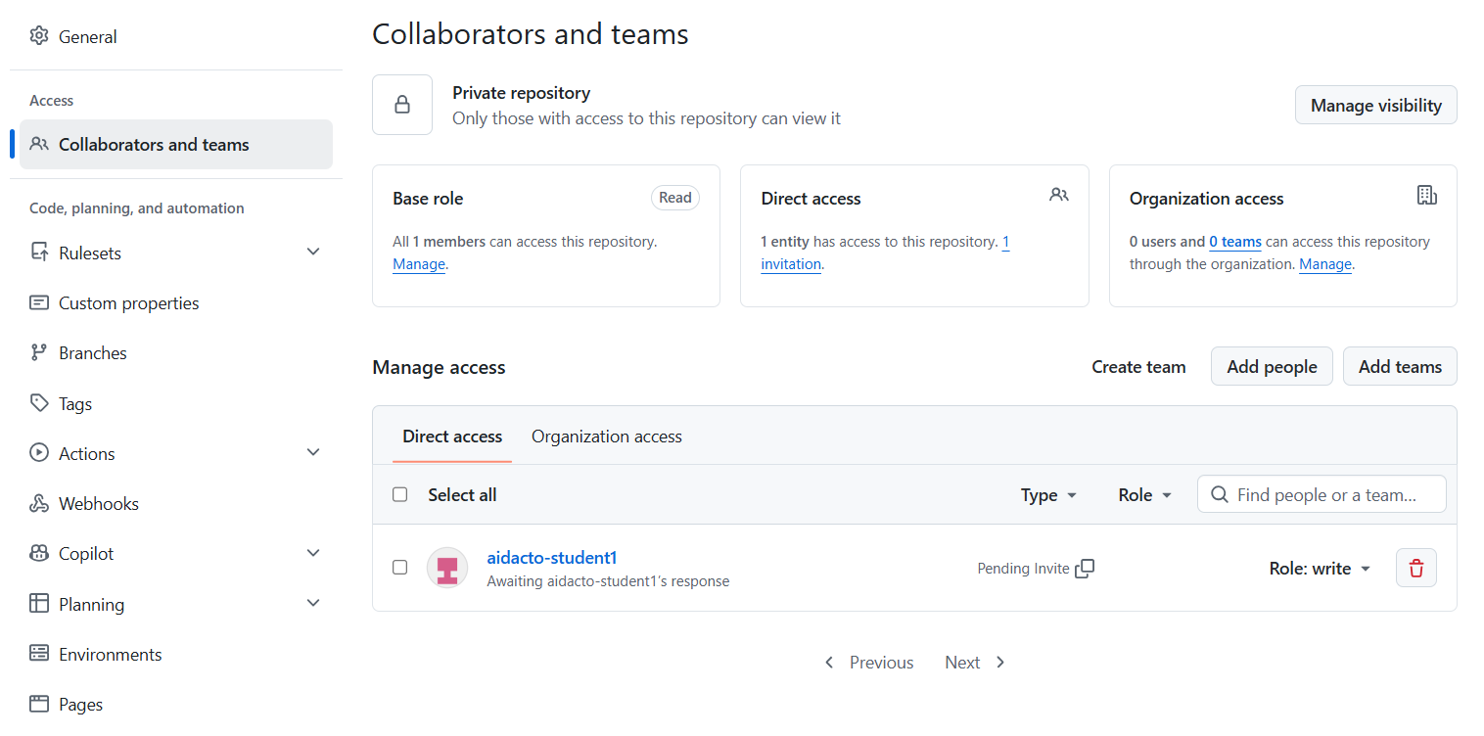The height and width of the screenshot is (736, 1484).
Task: Click the Rulesets sidebar icon
Action: pyautogui.click(x=39, y=253)
